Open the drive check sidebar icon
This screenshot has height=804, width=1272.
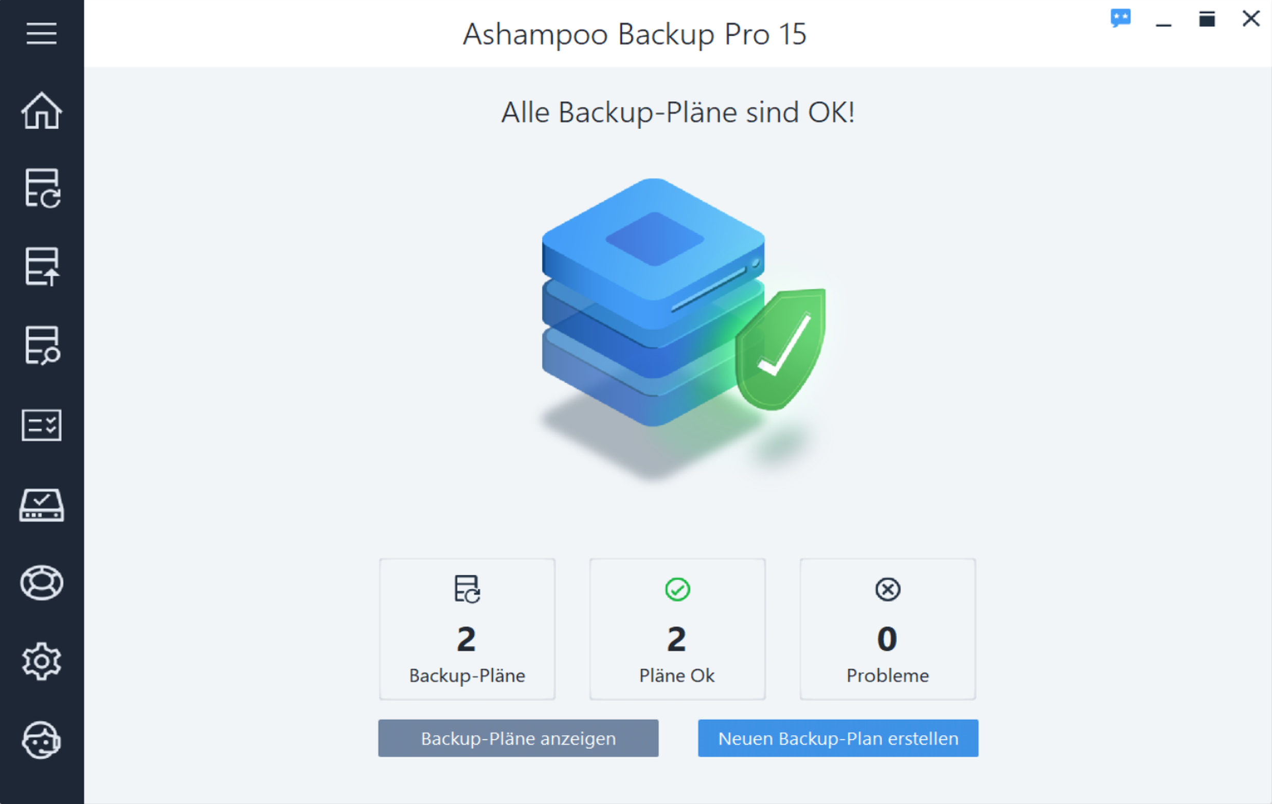[x=41, y=505]
